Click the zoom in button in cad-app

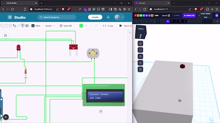(140, 56)
